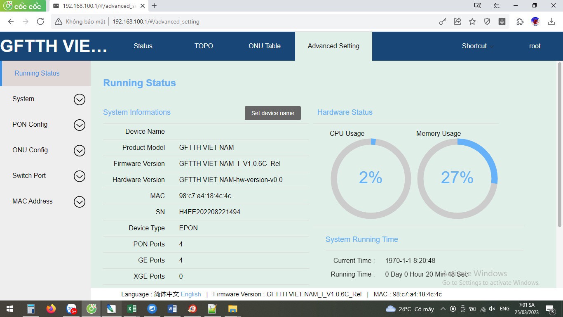Expand the PON Config section

point(79,125)
